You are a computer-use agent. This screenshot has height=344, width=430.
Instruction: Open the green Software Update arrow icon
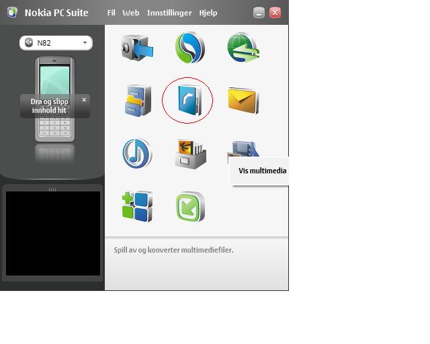tap(190, 207)
